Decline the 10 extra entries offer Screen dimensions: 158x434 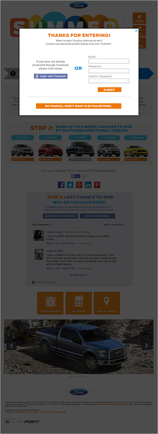(78, 106)
